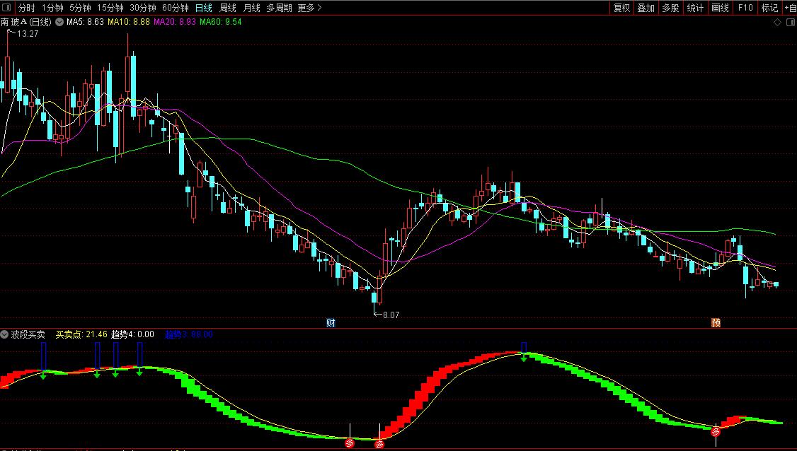Click the 叠加 overlay button
Viewport: 797px width, 451px height.
(x=646, y=8)
